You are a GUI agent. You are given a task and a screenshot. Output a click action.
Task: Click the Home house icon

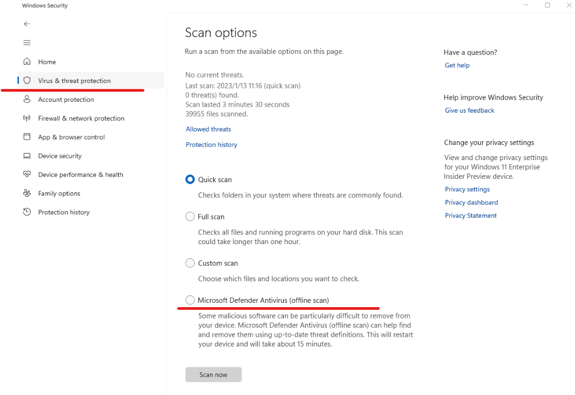[x=27, y=61]
